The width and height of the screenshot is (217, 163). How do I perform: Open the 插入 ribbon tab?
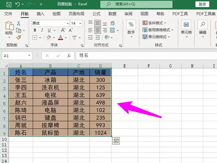click(41, 14)
